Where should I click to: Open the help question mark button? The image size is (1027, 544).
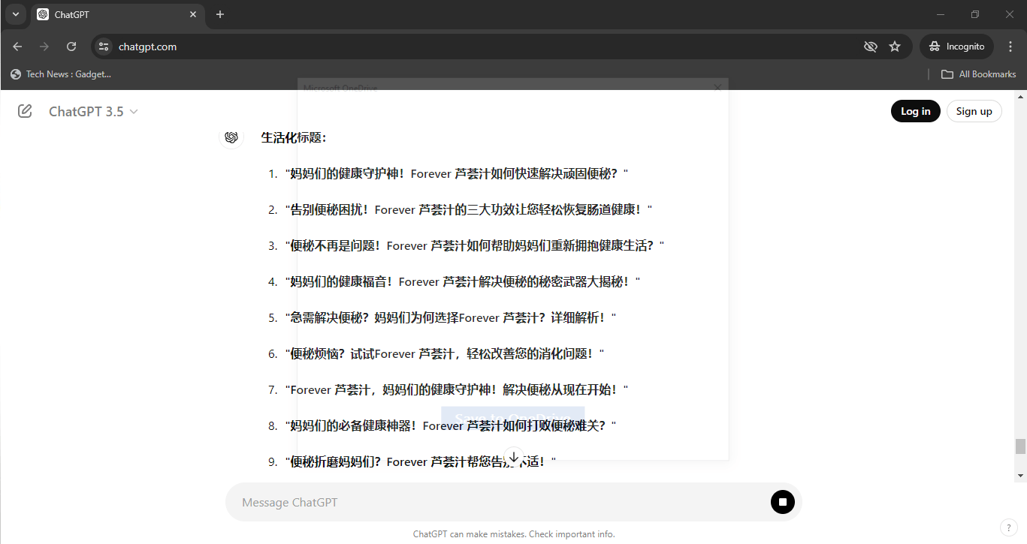tap(1008, 527)
